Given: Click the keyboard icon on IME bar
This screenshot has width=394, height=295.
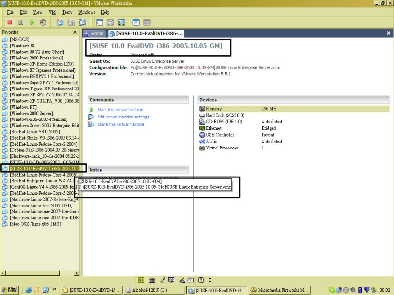Looking at the screenshot, I should (152, 280).
